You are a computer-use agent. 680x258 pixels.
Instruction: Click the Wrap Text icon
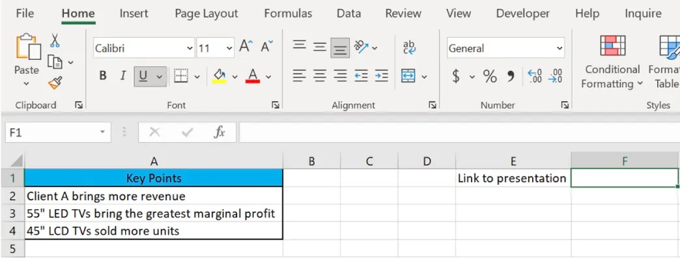409,47
